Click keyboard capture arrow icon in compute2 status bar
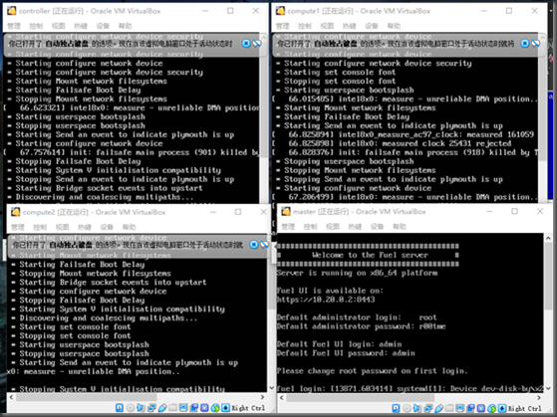 pos(225,408)
